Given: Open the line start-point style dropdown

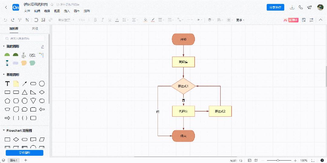Looking at the screenshot, I should pos(190,20).
